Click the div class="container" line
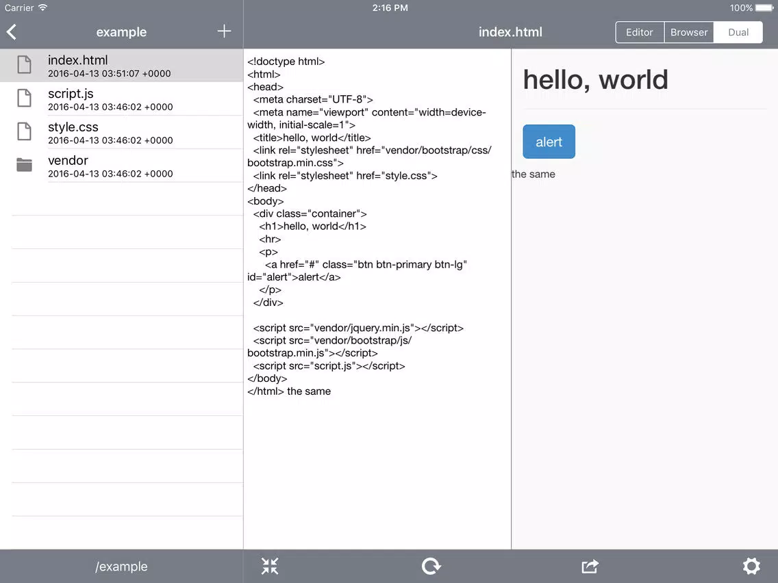The width and height of the screenshot is (778, 583). point(310,213)
